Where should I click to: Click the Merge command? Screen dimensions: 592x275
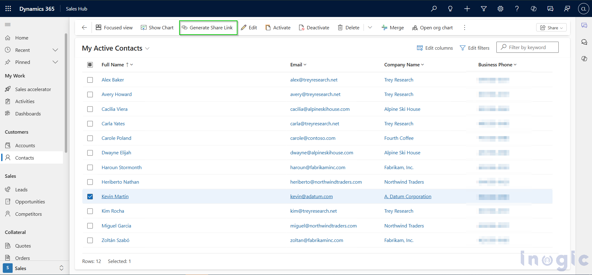[x=393, y=27]
